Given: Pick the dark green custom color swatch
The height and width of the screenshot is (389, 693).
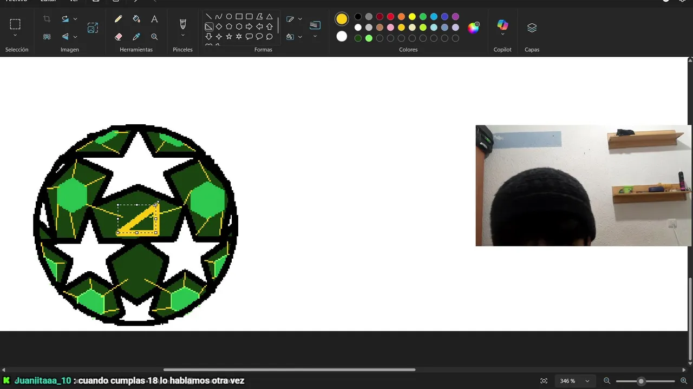Looking at the screenshot, I should [358, 38].
